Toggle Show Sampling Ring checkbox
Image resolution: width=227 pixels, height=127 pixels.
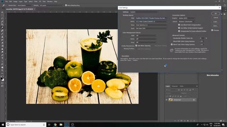(66, 5)
